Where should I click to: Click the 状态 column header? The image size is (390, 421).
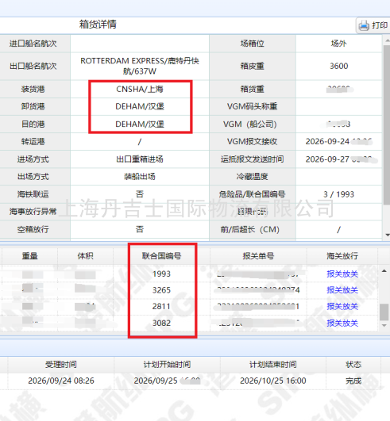353,365
